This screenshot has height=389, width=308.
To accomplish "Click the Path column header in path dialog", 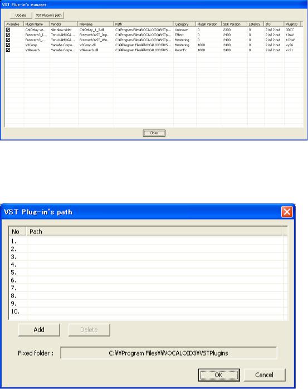I will [154, 231].
